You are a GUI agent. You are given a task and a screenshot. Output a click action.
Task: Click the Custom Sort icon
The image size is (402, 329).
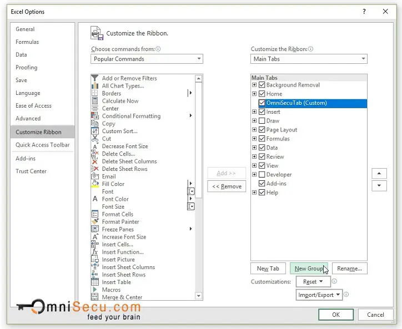pyautogui.click(x=95, y=131)
